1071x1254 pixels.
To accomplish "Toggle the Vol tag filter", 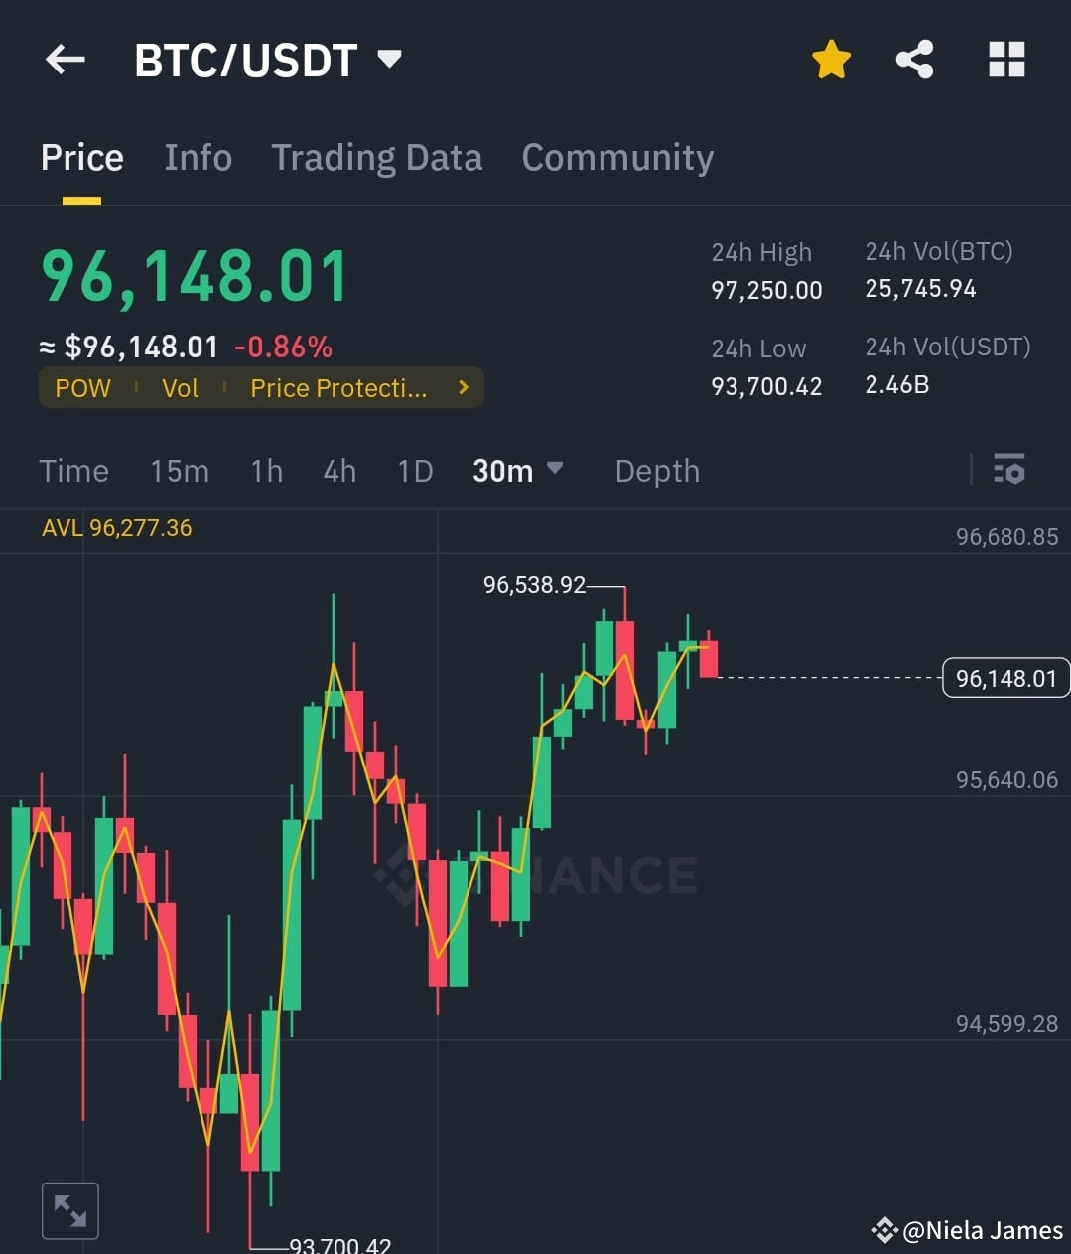I will [180, 387].
